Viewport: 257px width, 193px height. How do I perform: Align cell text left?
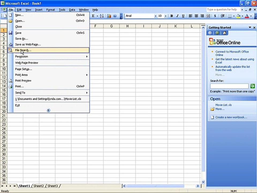pos(190,16)
